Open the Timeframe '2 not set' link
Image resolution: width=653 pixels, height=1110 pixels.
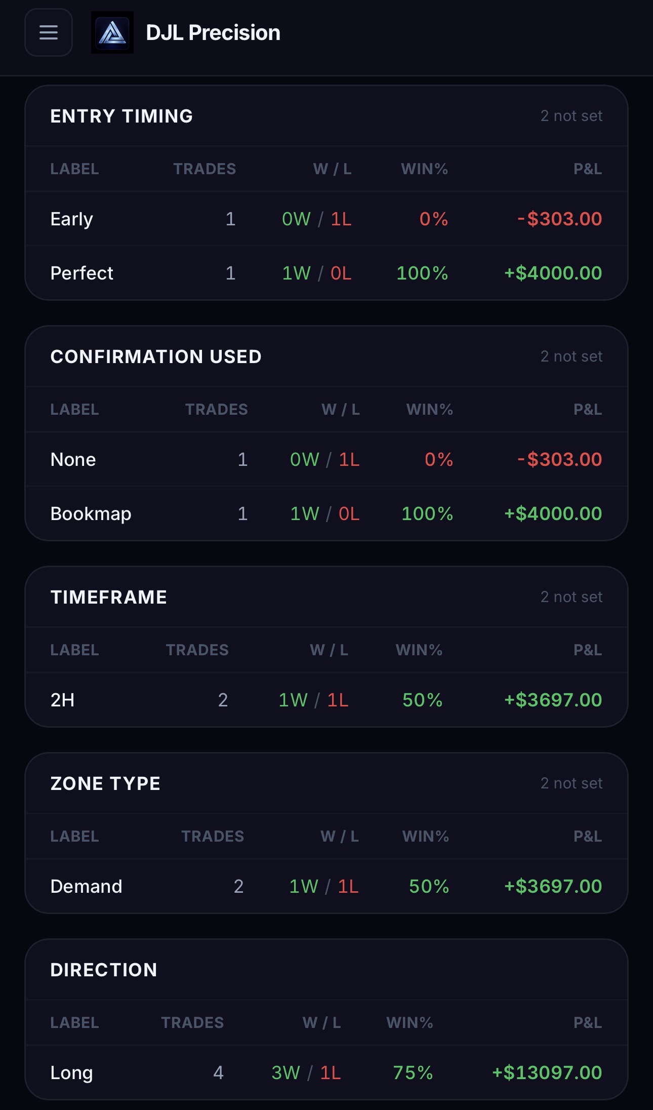(x=571, y=597)
